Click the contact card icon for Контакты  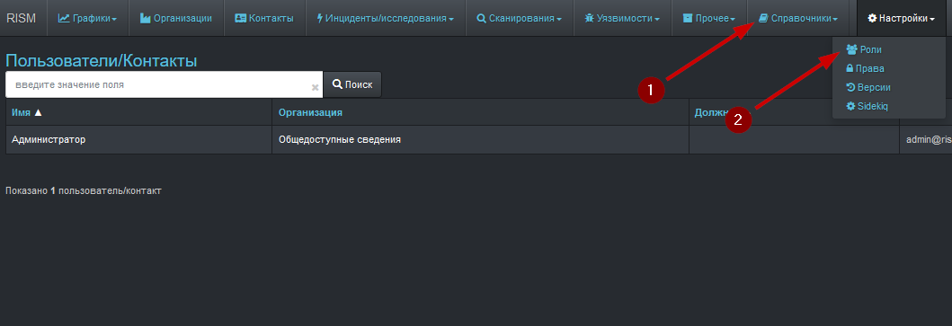240,18
